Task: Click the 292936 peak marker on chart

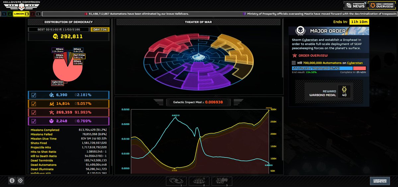Action: [269, 109]
